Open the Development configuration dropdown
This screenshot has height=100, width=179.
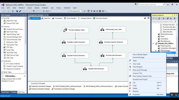pyautogui.click(x=76, y=11)
